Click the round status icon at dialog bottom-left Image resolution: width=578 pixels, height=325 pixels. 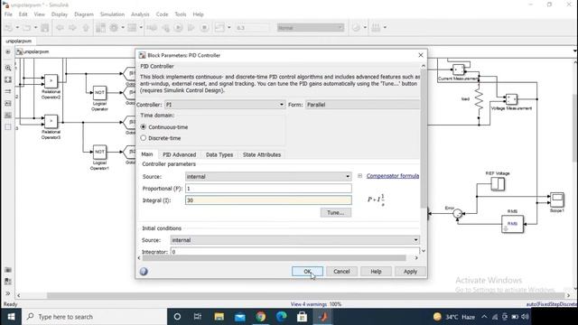tap(144, 272)
